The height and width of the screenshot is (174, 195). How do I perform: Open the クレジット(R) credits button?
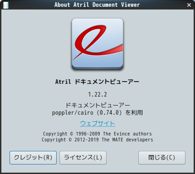point(33,158)
